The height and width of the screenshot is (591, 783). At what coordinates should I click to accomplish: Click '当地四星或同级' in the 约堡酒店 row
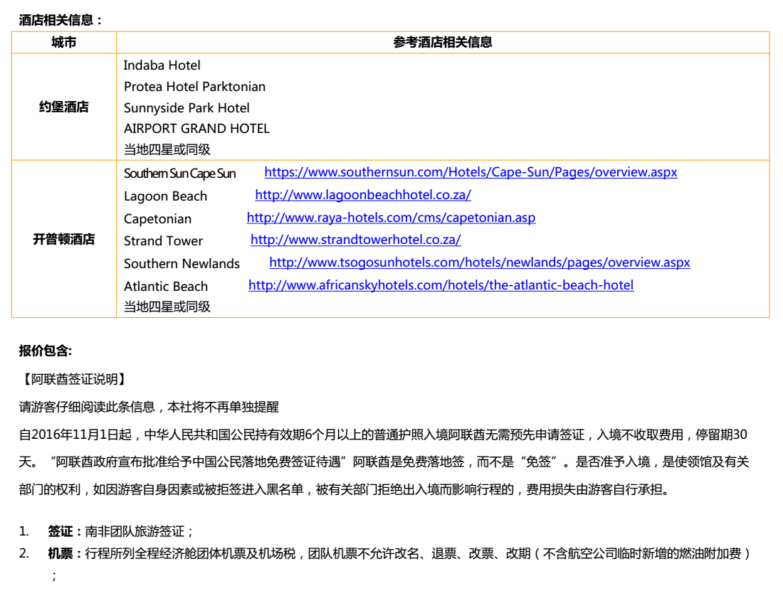[x=167, y=149]
